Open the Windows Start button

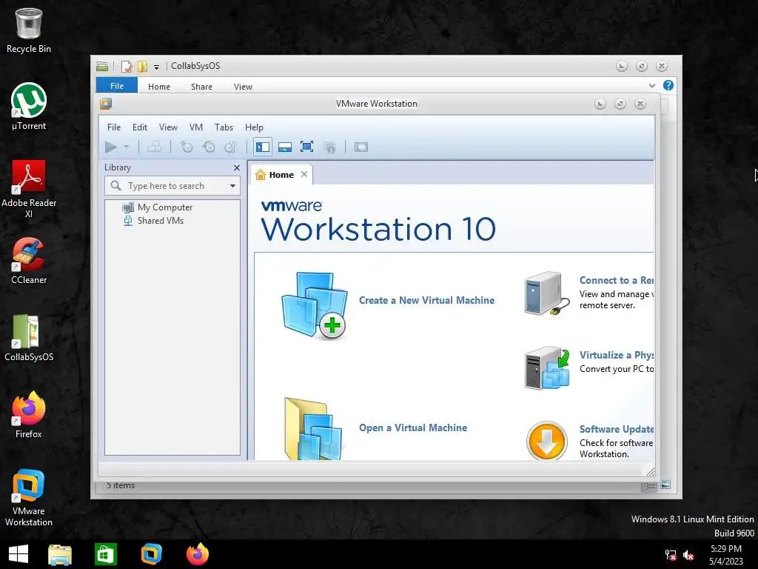[19, 554]
